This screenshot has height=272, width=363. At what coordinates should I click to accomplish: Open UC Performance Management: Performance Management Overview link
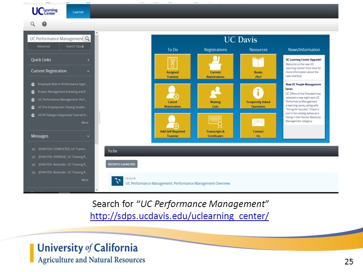pos(178,184)
